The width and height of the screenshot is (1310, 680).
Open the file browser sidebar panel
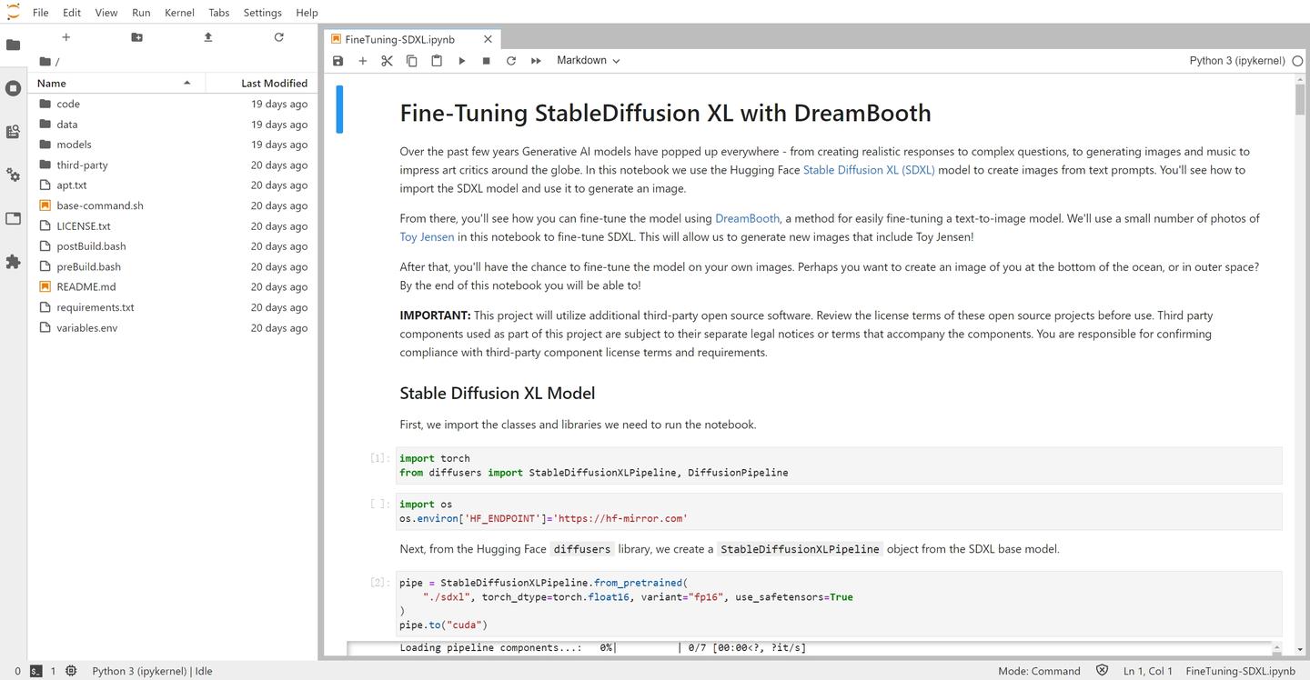(x=13, y=43)
